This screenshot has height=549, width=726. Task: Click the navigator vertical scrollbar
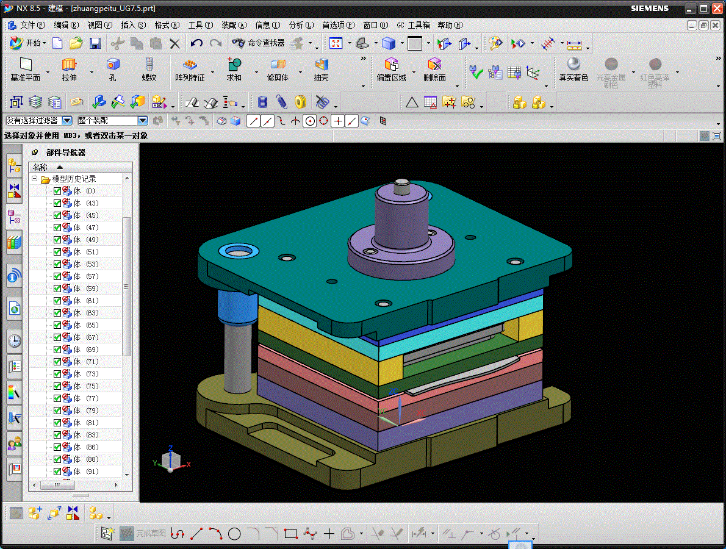click(x=127, y=285)
